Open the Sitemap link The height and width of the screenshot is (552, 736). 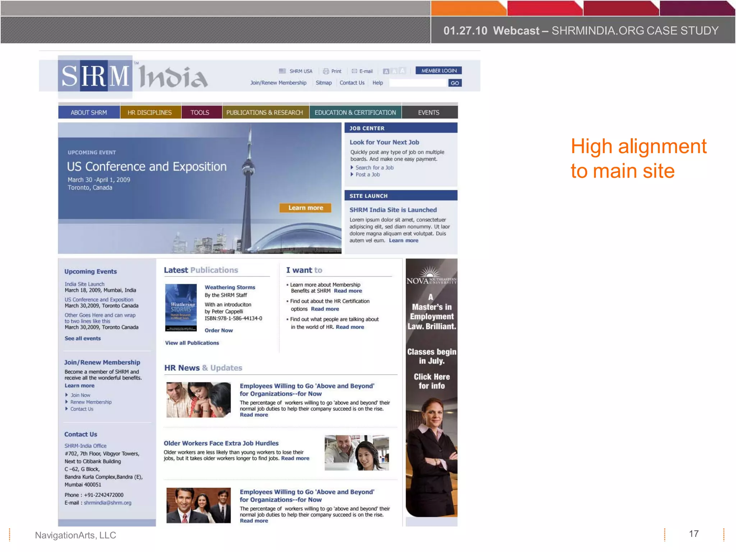324,83
